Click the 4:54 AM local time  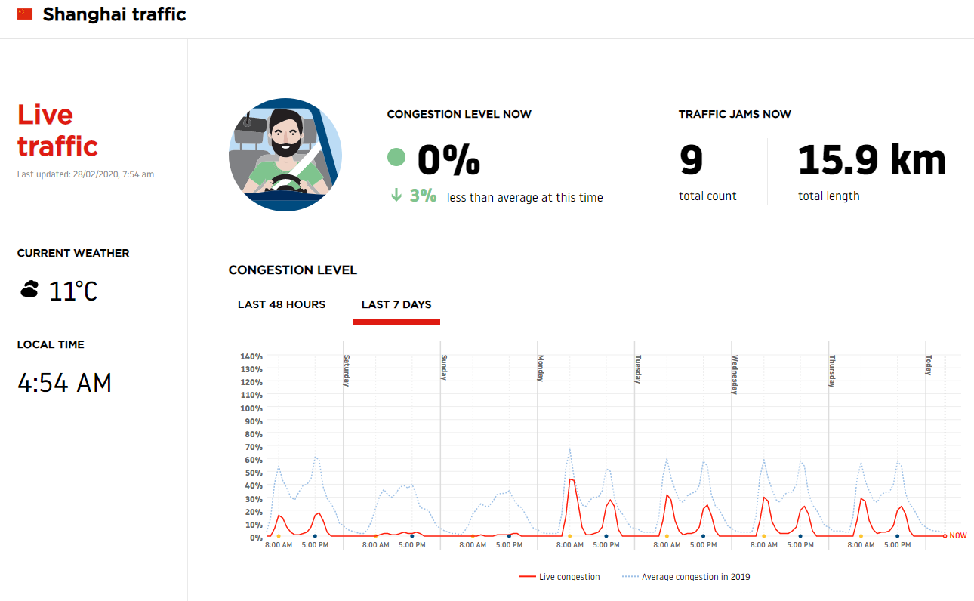(x=64, y=383)
